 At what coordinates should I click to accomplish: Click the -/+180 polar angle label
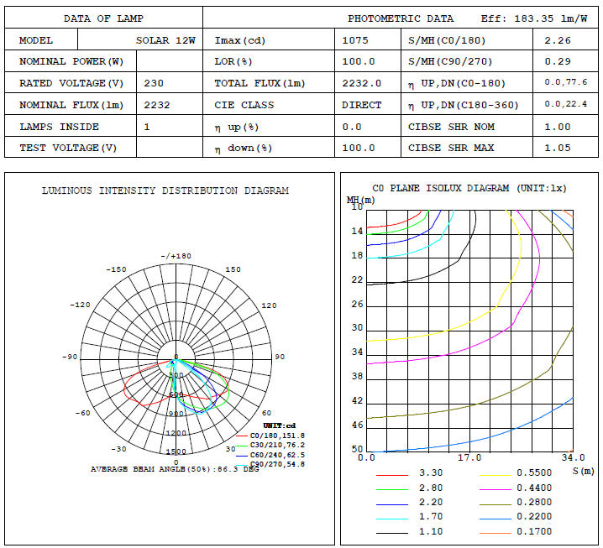click(x=176, y=256)
